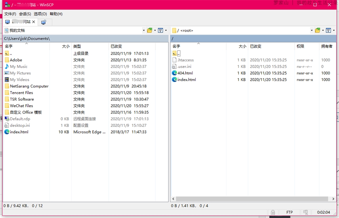Sort local files by 已改变 column
The height and width of the screenshot is (218, 339).
132,46
